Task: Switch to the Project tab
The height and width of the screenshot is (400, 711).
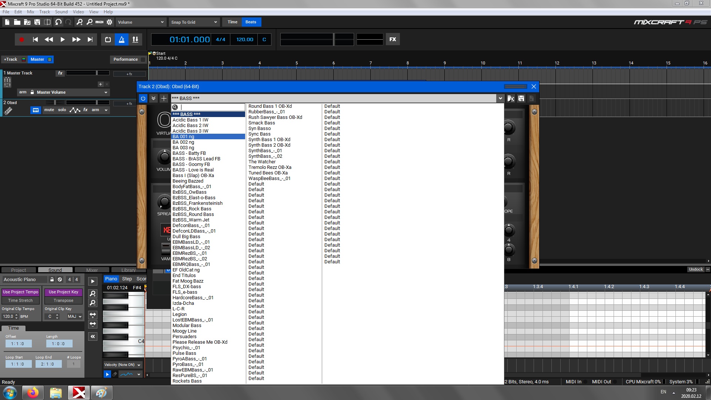Action: (x=19, y=270)
